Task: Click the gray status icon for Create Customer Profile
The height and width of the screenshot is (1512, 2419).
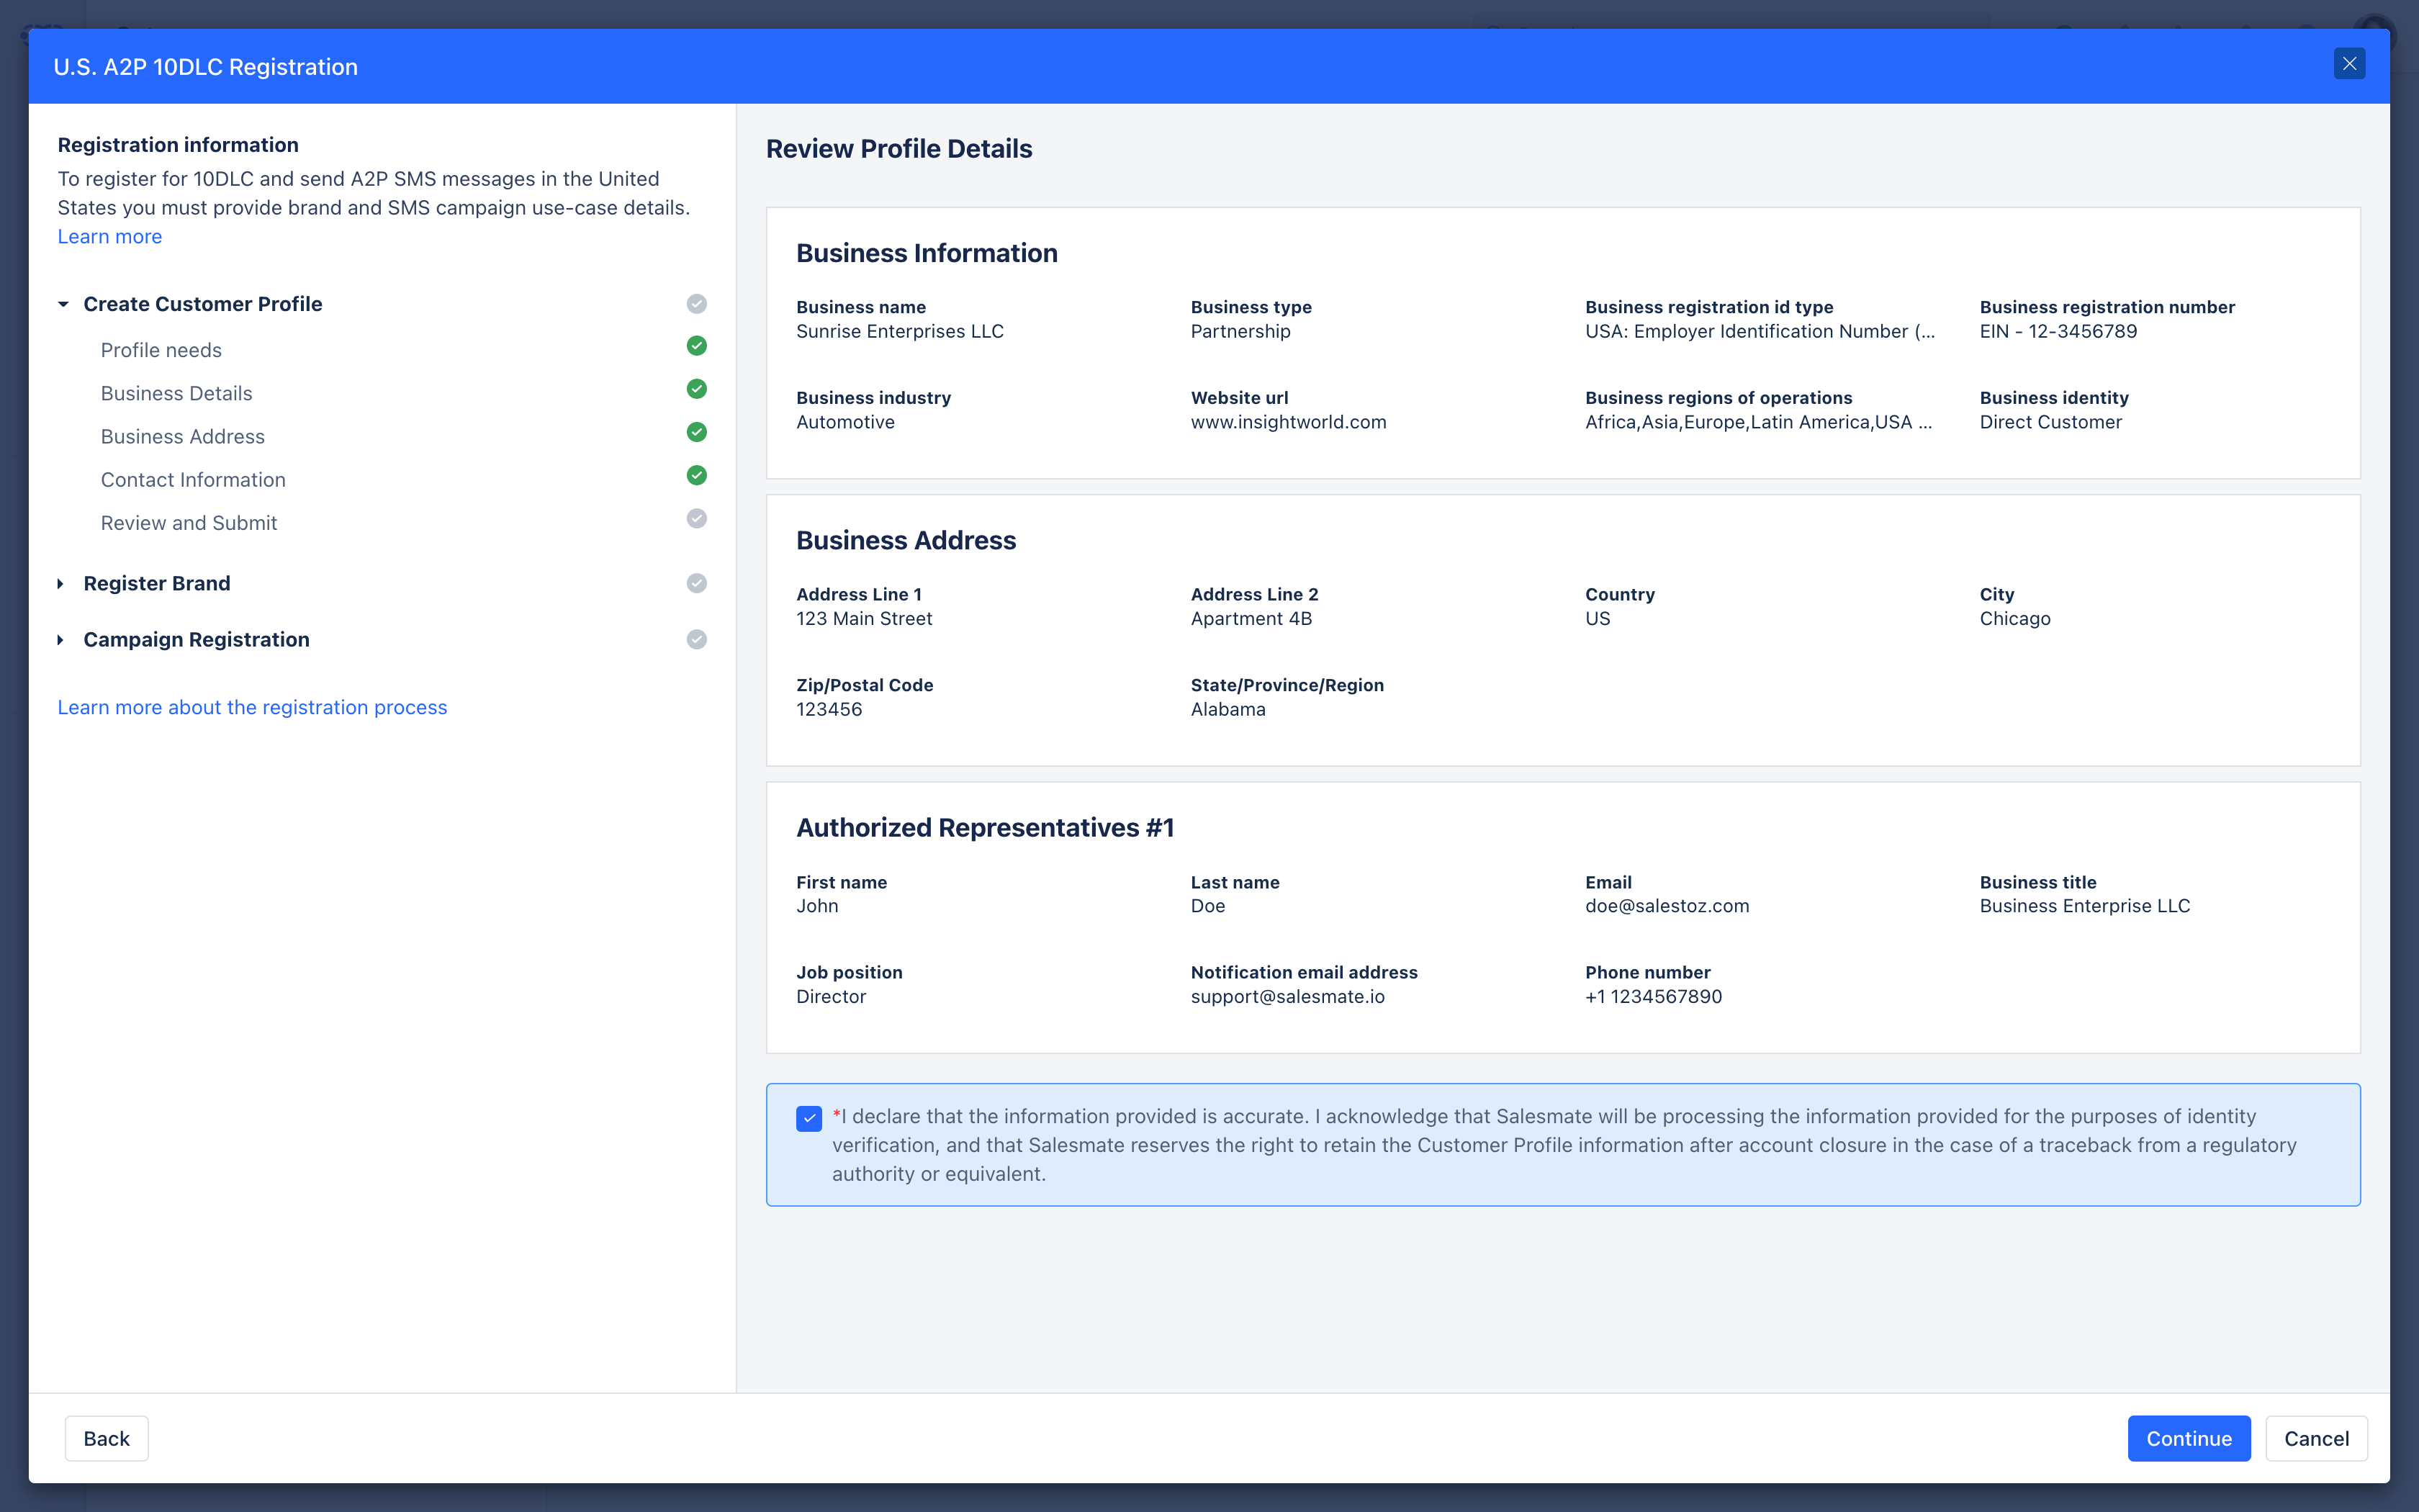Action: pos(697,304)
